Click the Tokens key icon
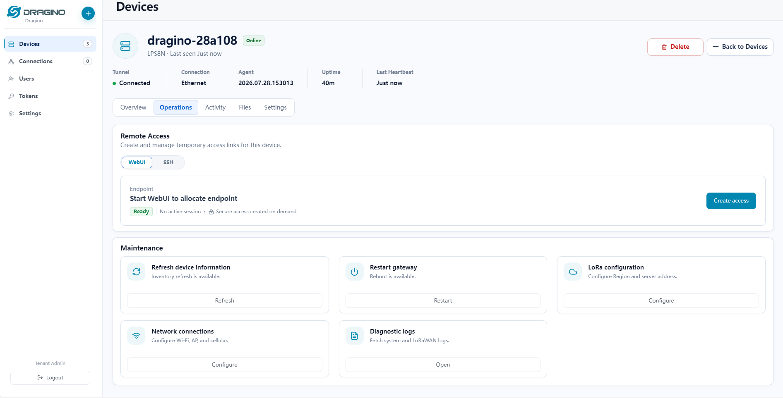The height and width of the screenshot is (398, 783). 11,96
